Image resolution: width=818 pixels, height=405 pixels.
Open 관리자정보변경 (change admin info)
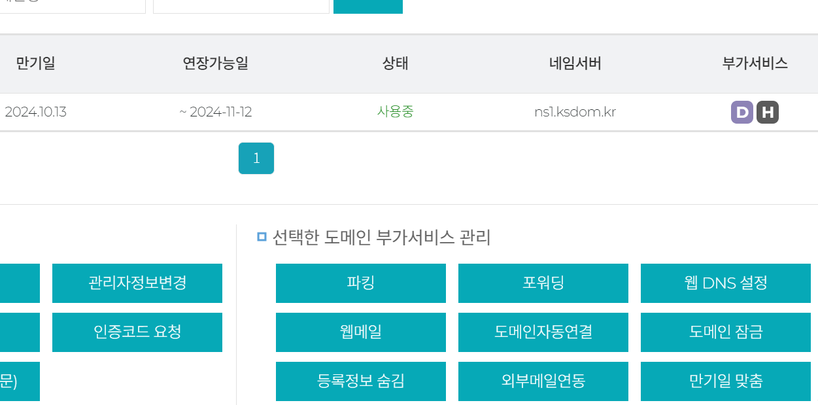137,283
